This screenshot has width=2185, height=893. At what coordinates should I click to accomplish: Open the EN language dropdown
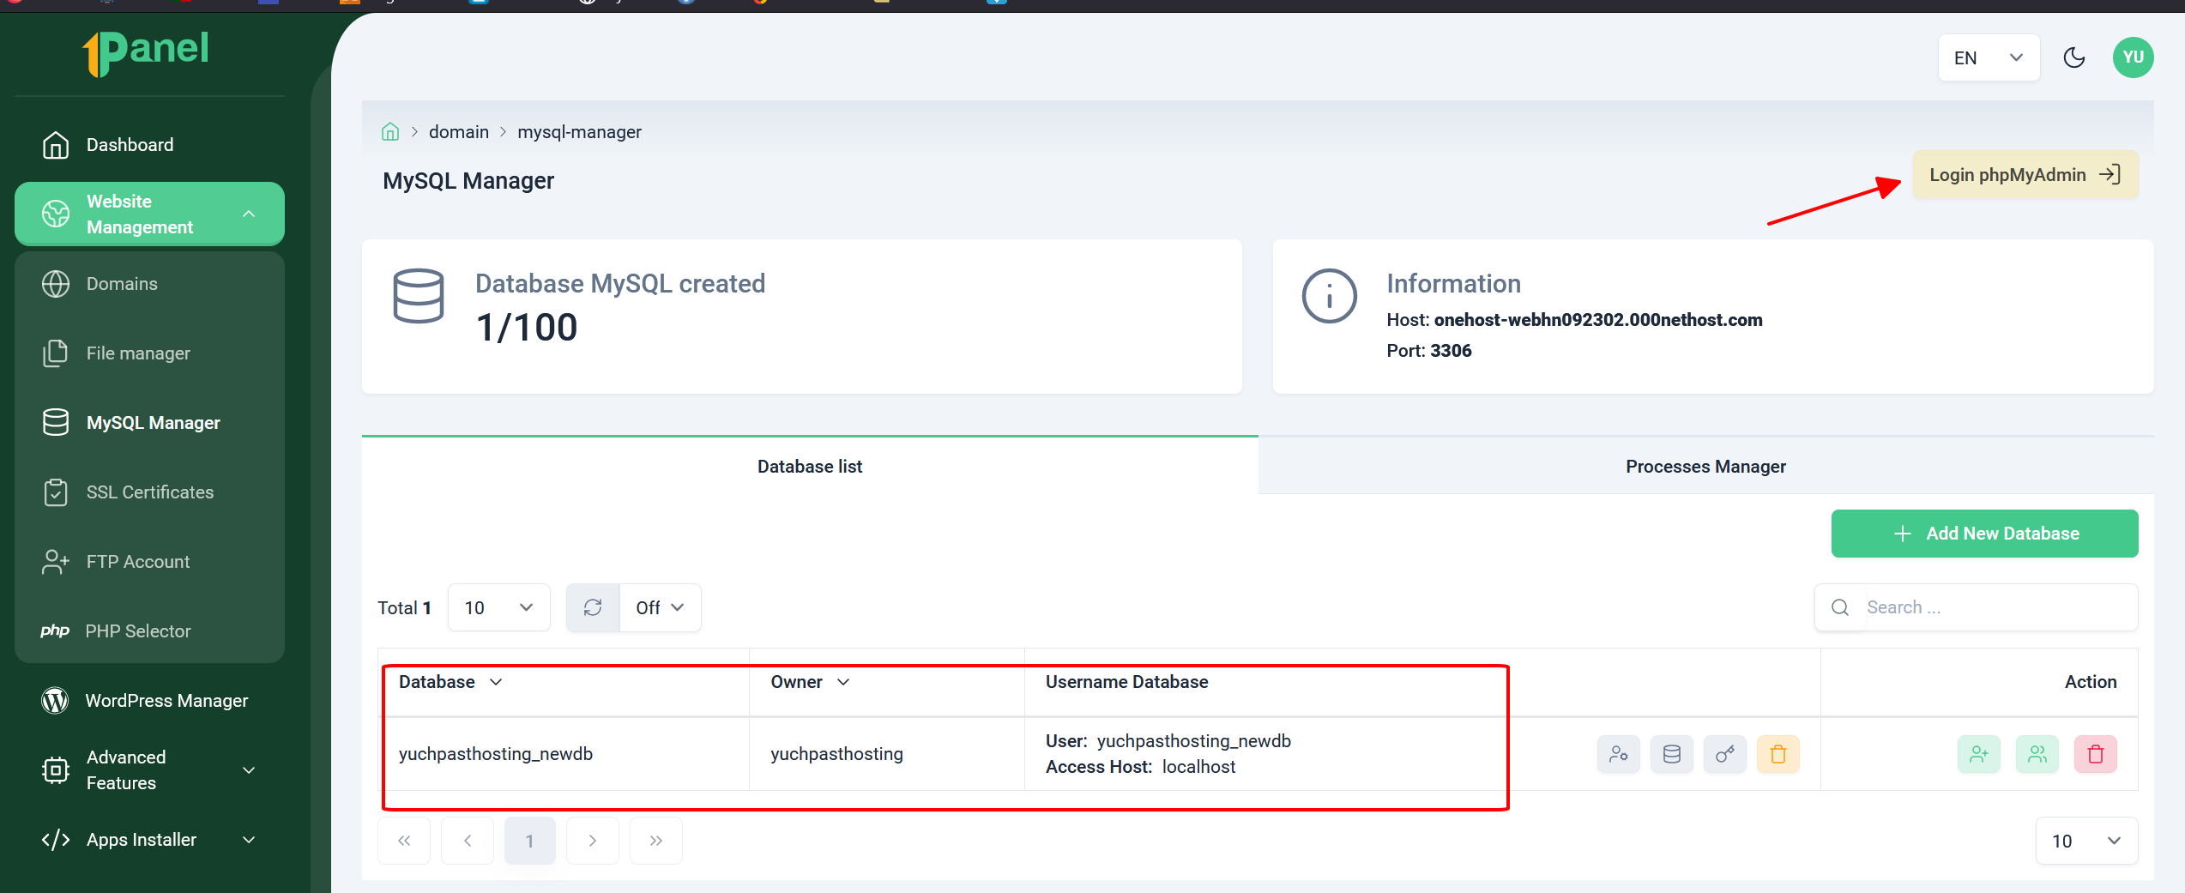[1989, 57]
